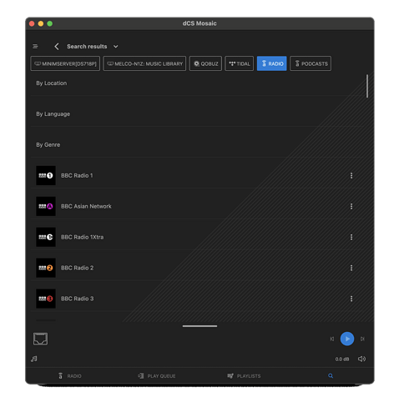
Task: Open more options for BBC Radio 1
Action: (351, 176)
